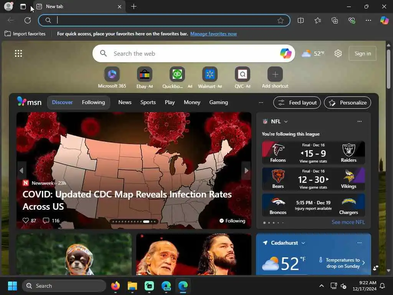Open Copilot icon in web search box
This screenshot has width=393, height=295.
click(286, 53)
